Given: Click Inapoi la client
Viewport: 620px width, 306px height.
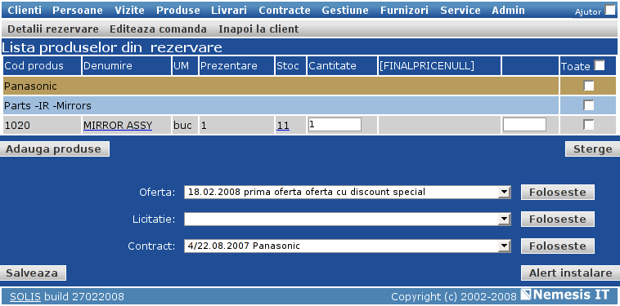Looking at the screenshot, I should coord(258,29).
